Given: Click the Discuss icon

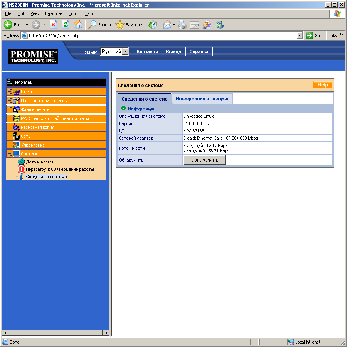Looking at the screenshot, I should pos(207,25).
